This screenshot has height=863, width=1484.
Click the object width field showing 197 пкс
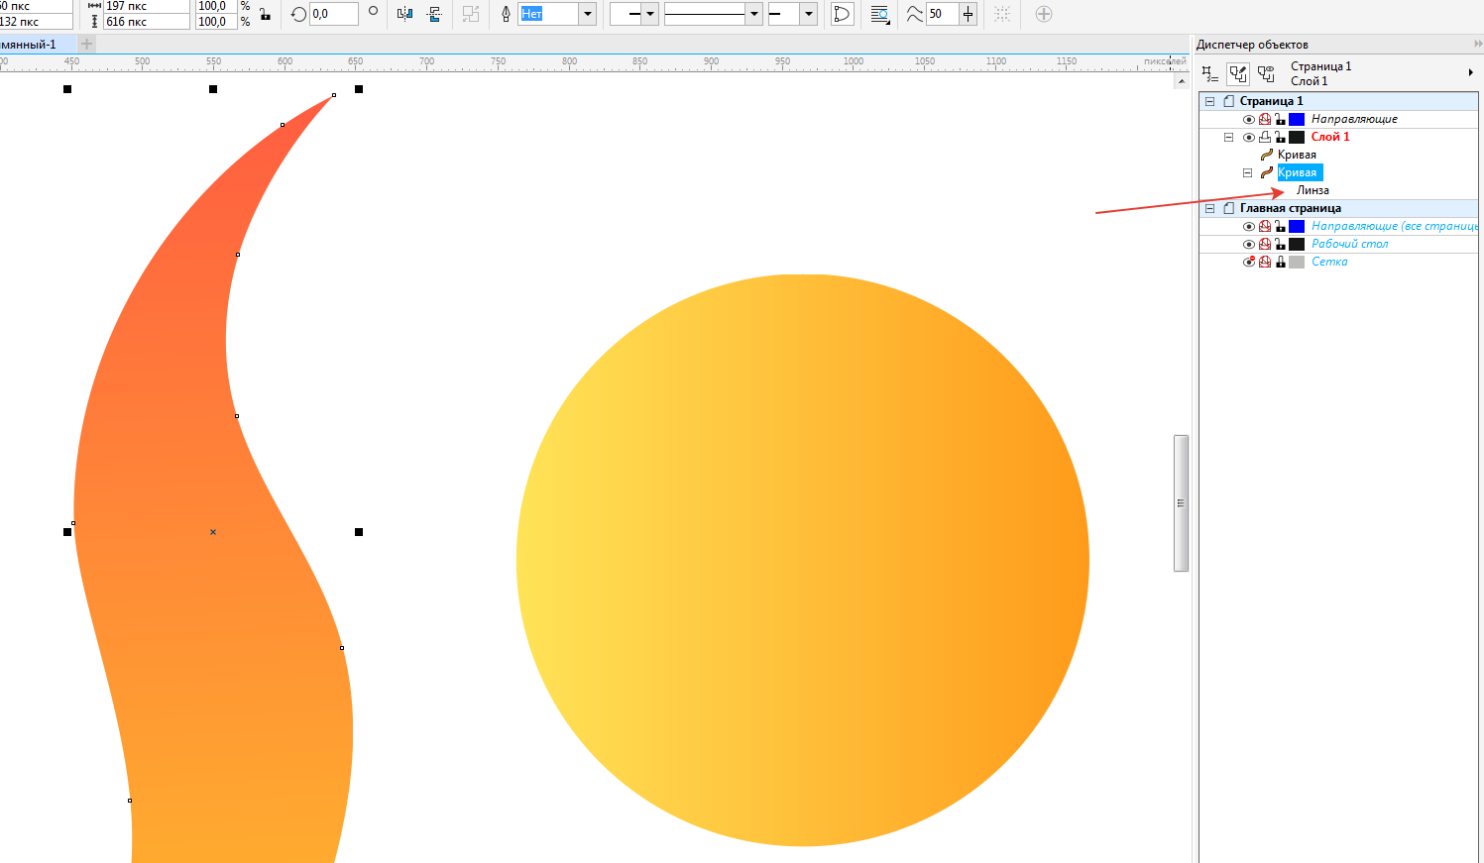[x=146, y=6]
